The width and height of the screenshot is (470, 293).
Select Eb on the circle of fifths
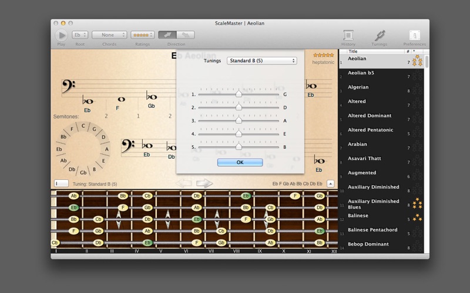[59, 149]
